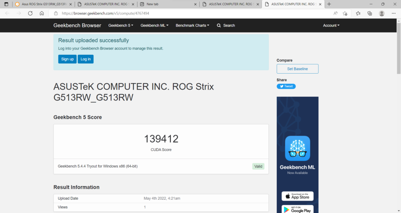Click the Result Information heading
This screenshot has height=213, width=401.
point(76,187)
